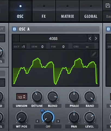Viewport: 111px width, 131px height.
Task: Select previous warp mode arrow
Action: [x=37, y=121]
